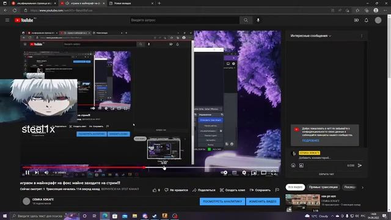391x220 pixels.
Task: Expand the "Интересные сообщения" chat dropdown
Action: click(x=311, y=36)
